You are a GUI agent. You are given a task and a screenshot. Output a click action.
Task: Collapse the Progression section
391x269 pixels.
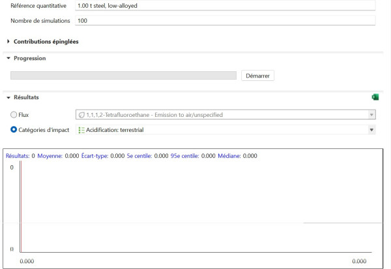[8, 58]
